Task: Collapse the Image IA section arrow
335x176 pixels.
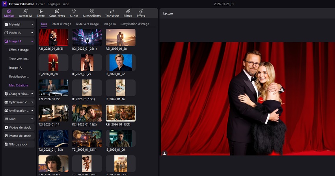Action: pyautogui.click(x=32, y=41)
